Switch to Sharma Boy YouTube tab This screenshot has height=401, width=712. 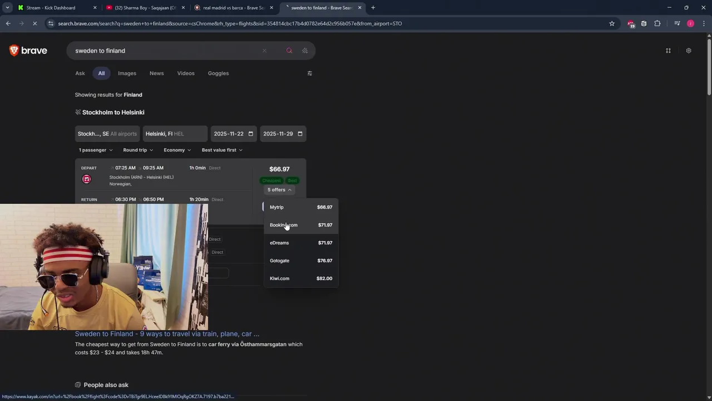(145, 8)
